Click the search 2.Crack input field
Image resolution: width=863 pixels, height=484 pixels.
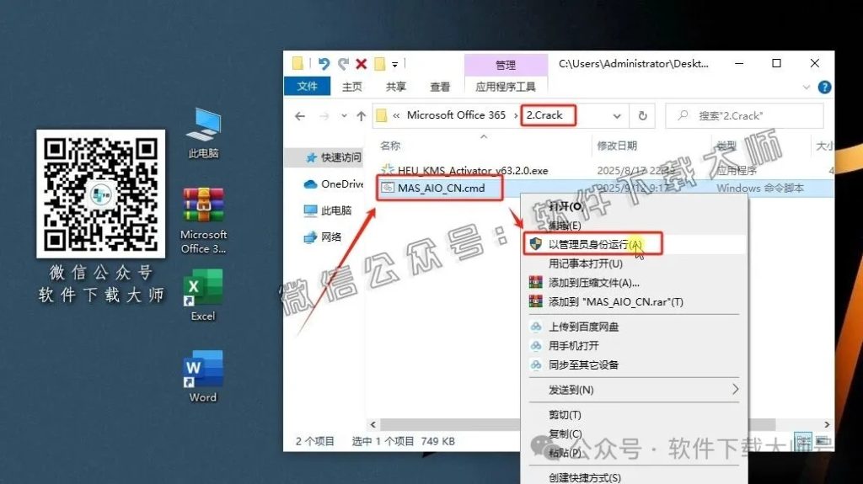pos(745,116)
